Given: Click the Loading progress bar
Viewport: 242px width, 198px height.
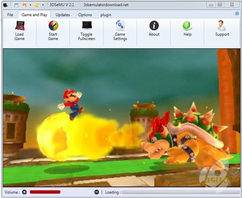Looking at the screenshot, I should [181, 192].
